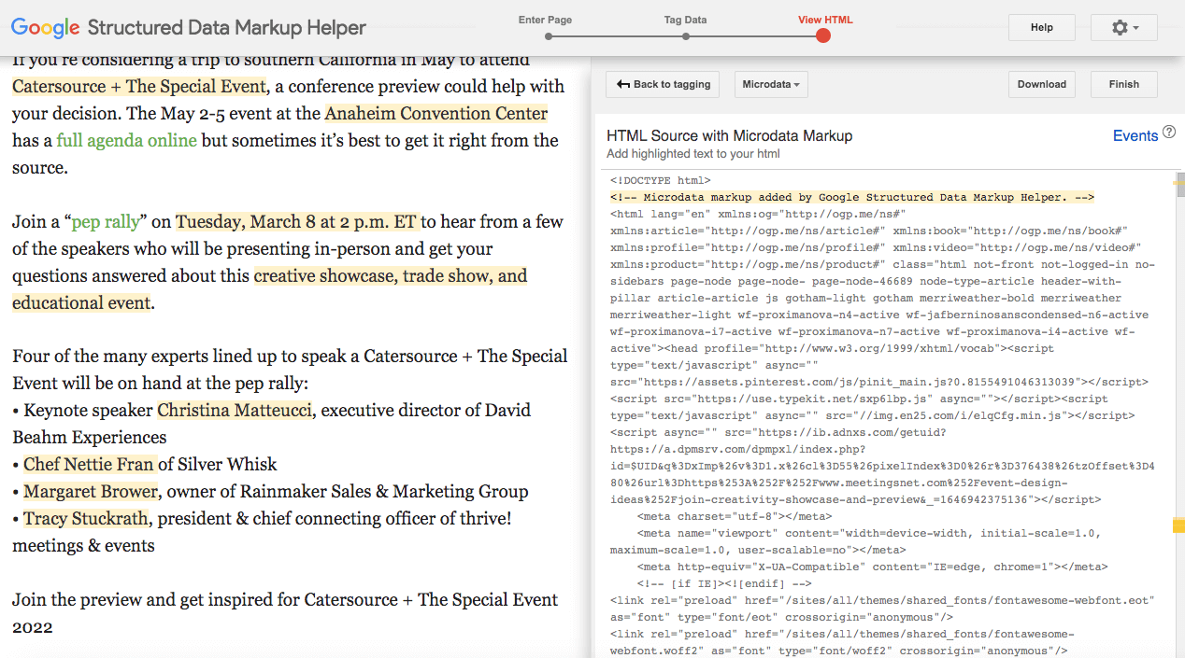The height and width of the screenshot is (658, 1185).
Task: Open the full agenda online link
Action: [126, 141]
